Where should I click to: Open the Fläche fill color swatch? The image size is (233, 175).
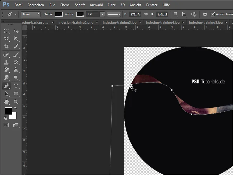coord(59,14)
